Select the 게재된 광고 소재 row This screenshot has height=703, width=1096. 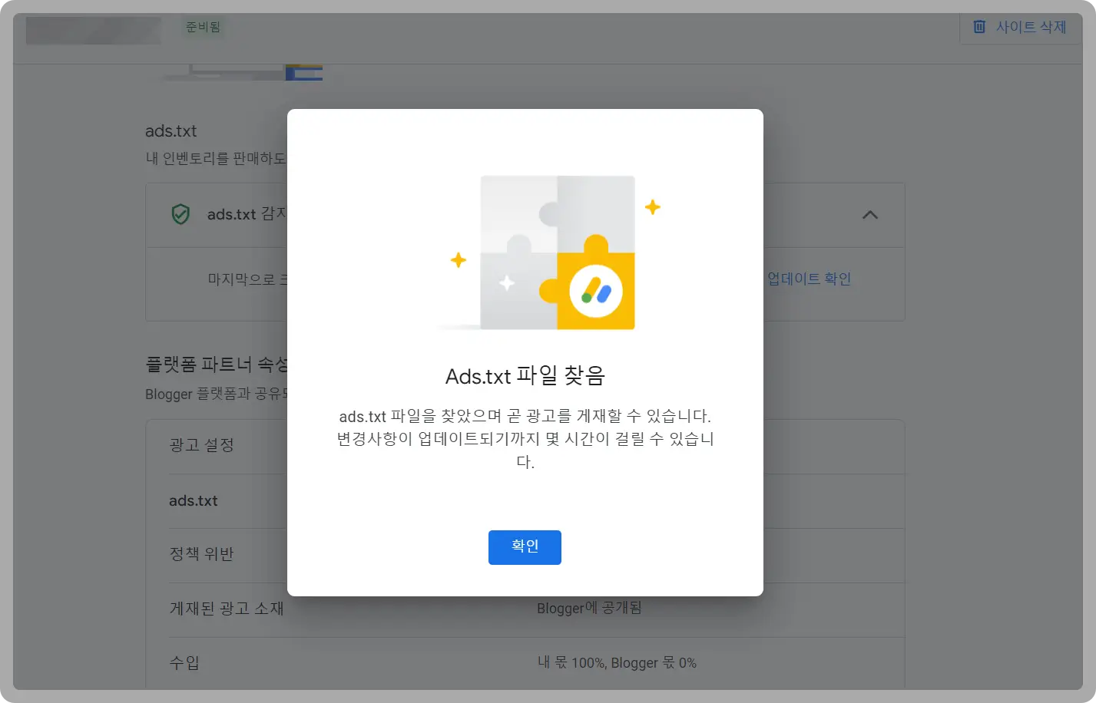(525, 610)
